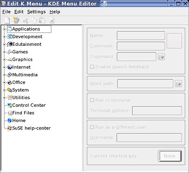This screenshot has width=189, height=173.
Task: Select the Control Center entry
Action: click(x=26, y=105)
